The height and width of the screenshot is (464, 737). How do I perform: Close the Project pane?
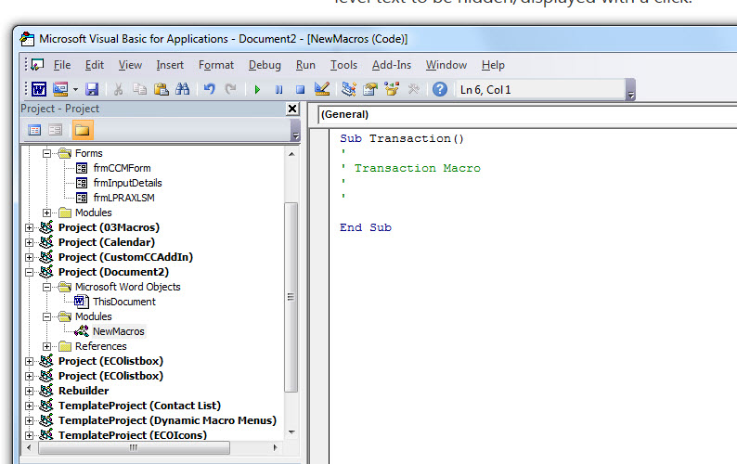[292, 109]
